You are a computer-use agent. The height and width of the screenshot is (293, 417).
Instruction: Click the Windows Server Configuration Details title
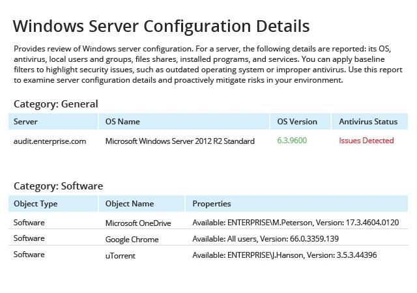pyautogui.click(x=161, y=26)
